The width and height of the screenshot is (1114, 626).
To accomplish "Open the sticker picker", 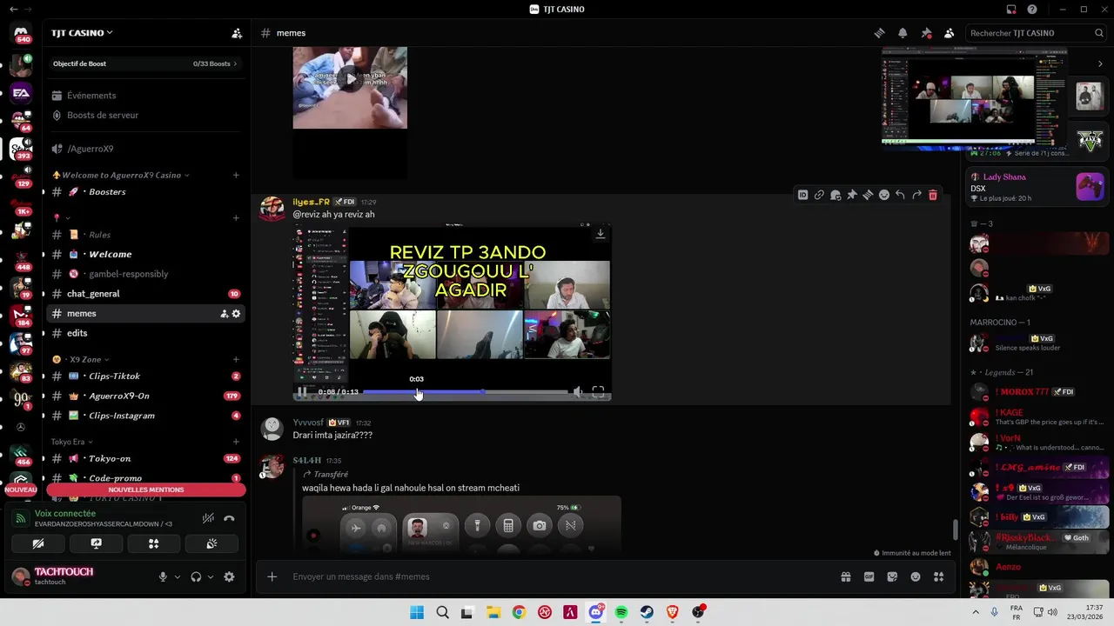I will pos(892,576).
